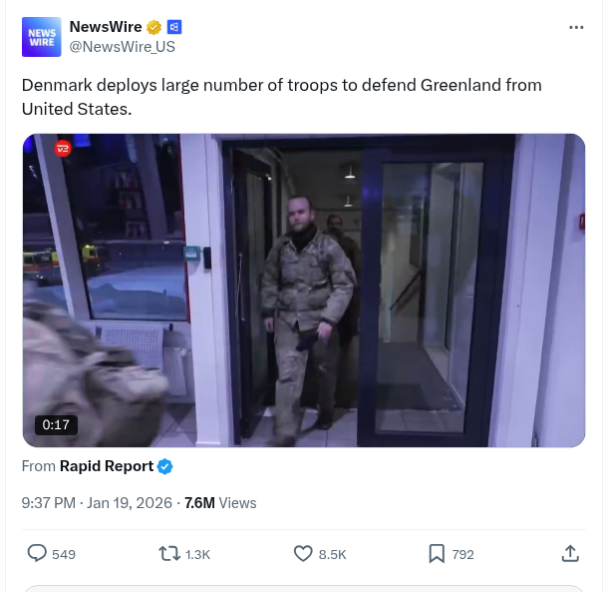606x592 pixels.
Task: Click the blue verified badge beside Rapid Report
Action: tap(165, 466)
